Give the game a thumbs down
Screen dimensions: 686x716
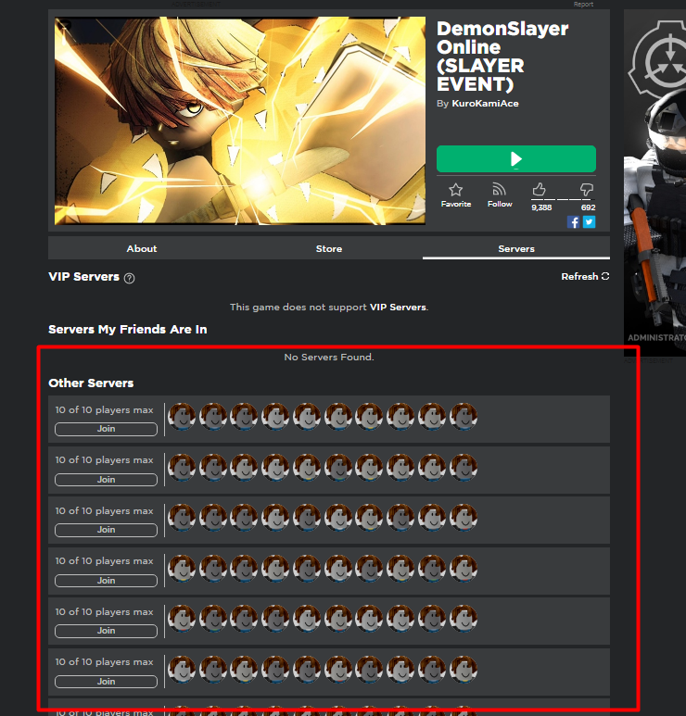click(x=587, y=190)
